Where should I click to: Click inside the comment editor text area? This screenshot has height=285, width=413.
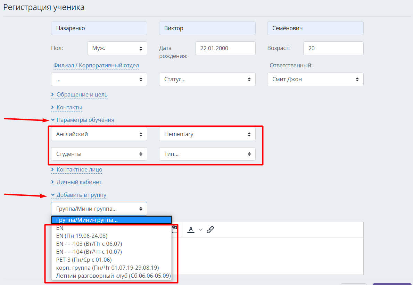(267, 256)
